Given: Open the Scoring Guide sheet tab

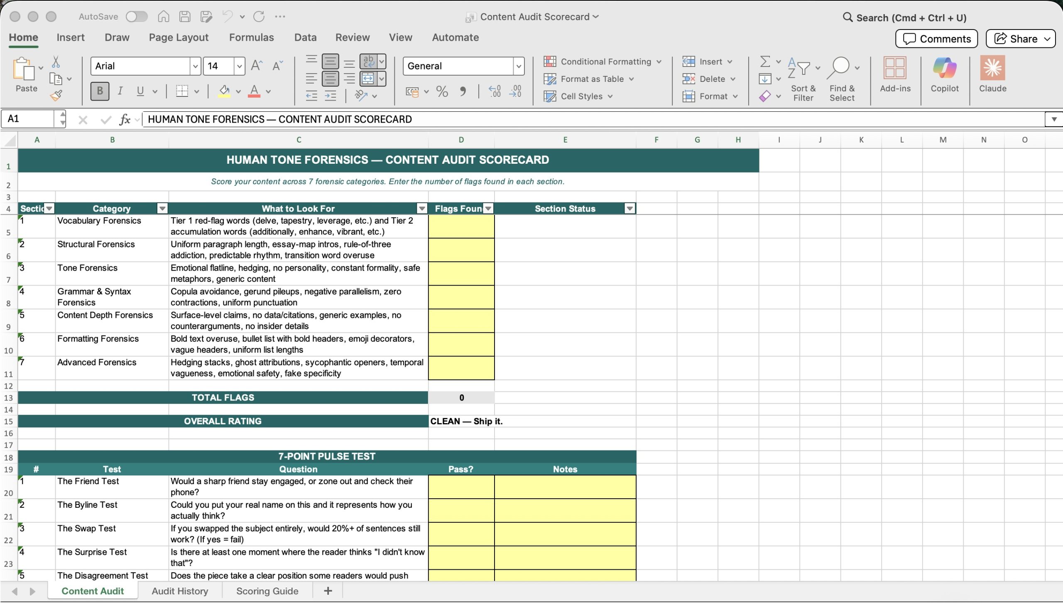Looking at the screenshot, I should pos(267,591).
